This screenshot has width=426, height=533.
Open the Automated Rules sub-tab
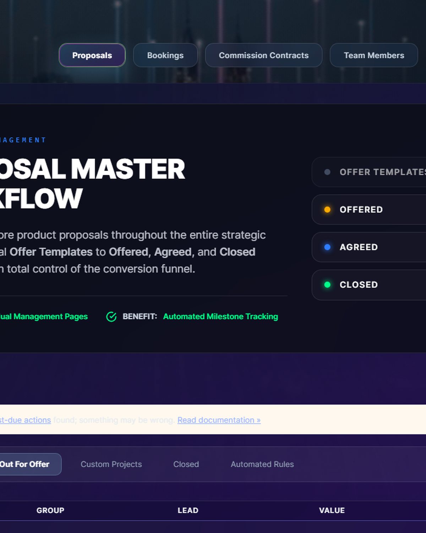262,464
